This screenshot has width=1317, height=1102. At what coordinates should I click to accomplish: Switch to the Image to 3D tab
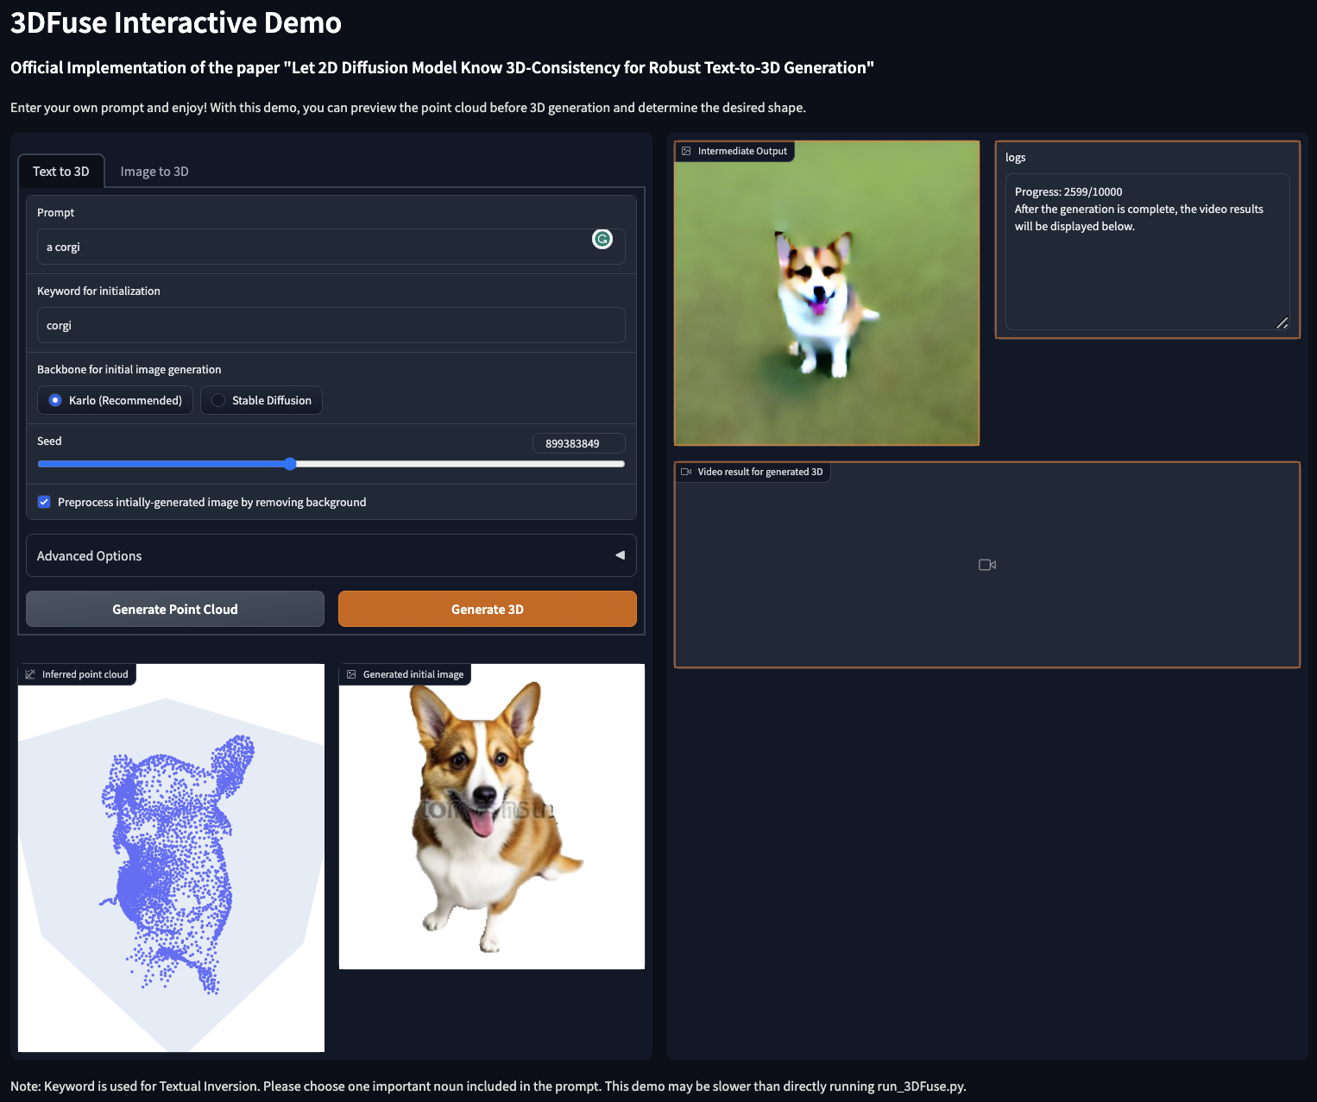(x=154, y=171)
